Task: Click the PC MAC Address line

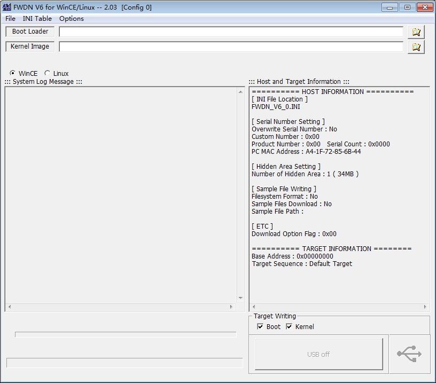Action: coord(306,152)
